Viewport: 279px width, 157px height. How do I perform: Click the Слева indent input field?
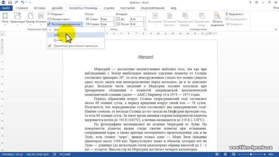point(106,19)
